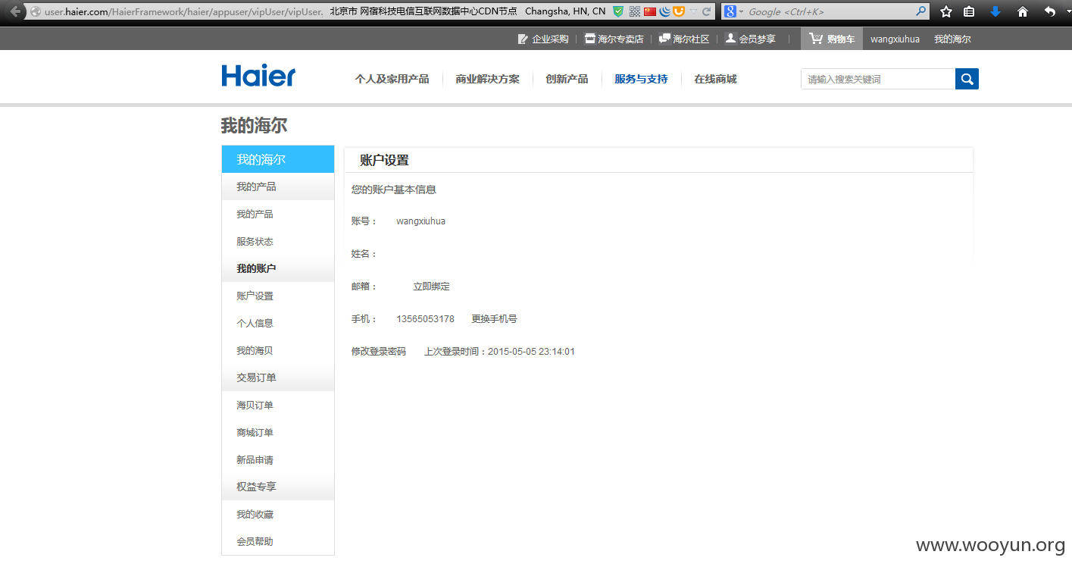Bookmark this page with the star icon

pos(945,11)
